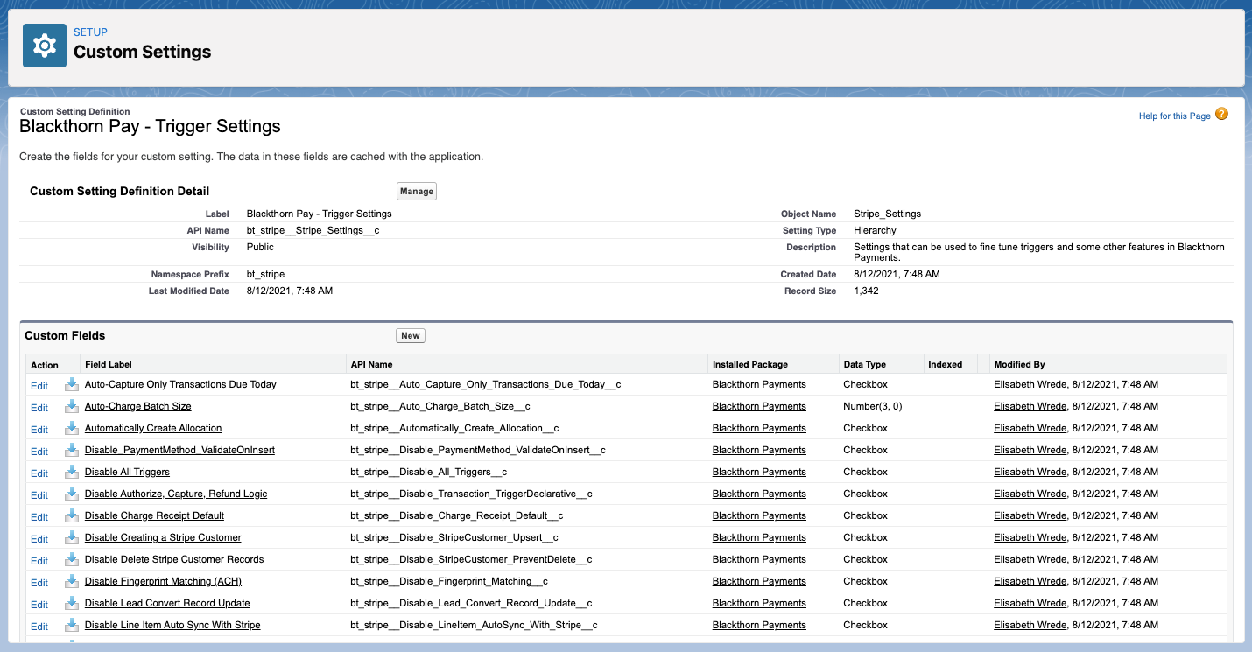This screenshot has height=652, width=1252.
Task: Click the Modified By column header
Action: click(1019, 364)
